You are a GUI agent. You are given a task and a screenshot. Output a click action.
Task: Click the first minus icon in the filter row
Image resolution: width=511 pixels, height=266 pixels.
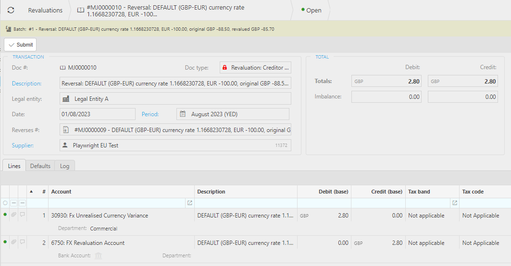point(13,203)
